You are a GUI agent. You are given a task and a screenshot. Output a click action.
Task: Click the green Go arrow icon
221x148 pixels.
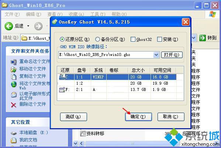pyautogui.click(x=203, y=38)
